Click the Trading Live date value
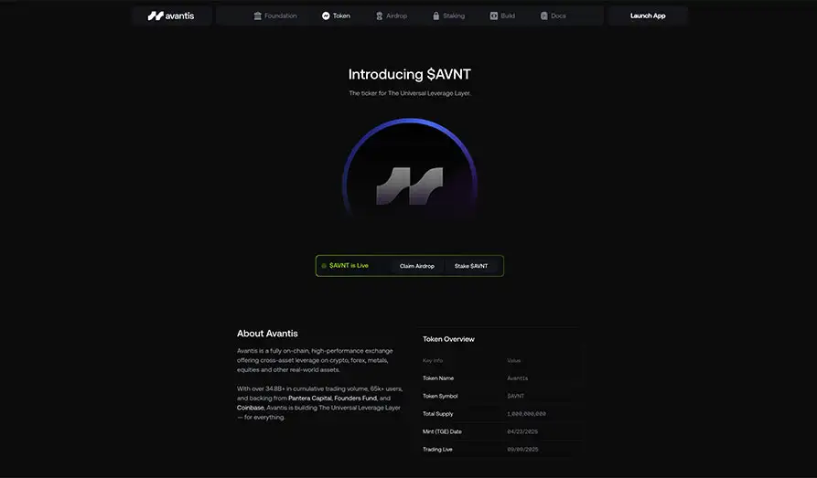 pos(522,449)
